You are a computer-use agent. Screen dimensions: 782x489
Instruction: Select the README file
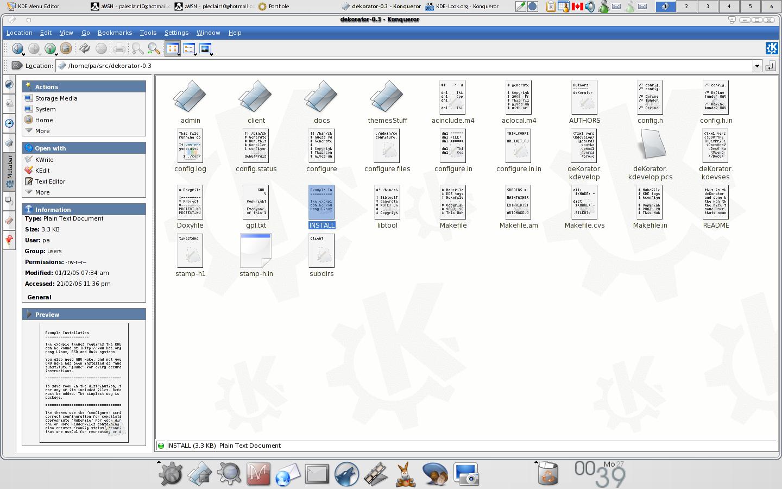coord(716,207)
